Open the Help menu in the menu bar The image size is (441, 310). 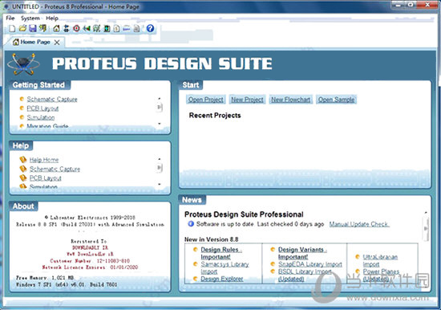(52, 18)
